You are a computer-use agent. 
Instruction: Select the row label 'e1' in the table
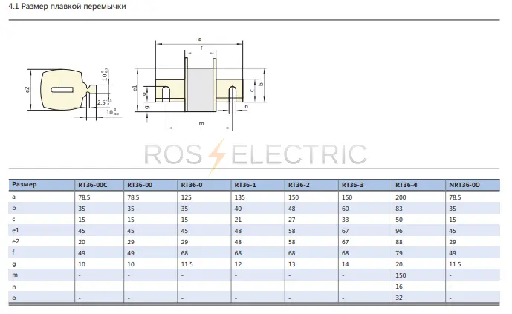(16, 230)
